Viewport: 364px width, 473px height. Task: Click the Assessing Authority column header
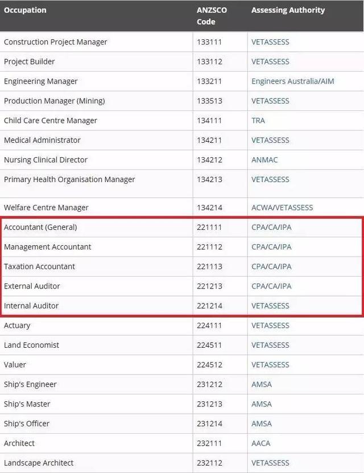tap(288, 10)
